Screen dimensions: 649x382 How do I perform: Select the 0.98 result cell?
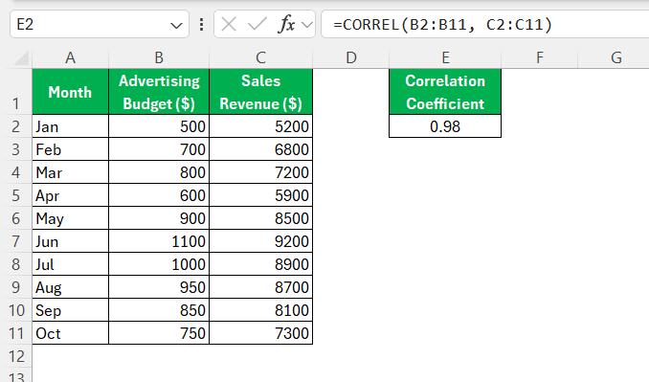445,126
